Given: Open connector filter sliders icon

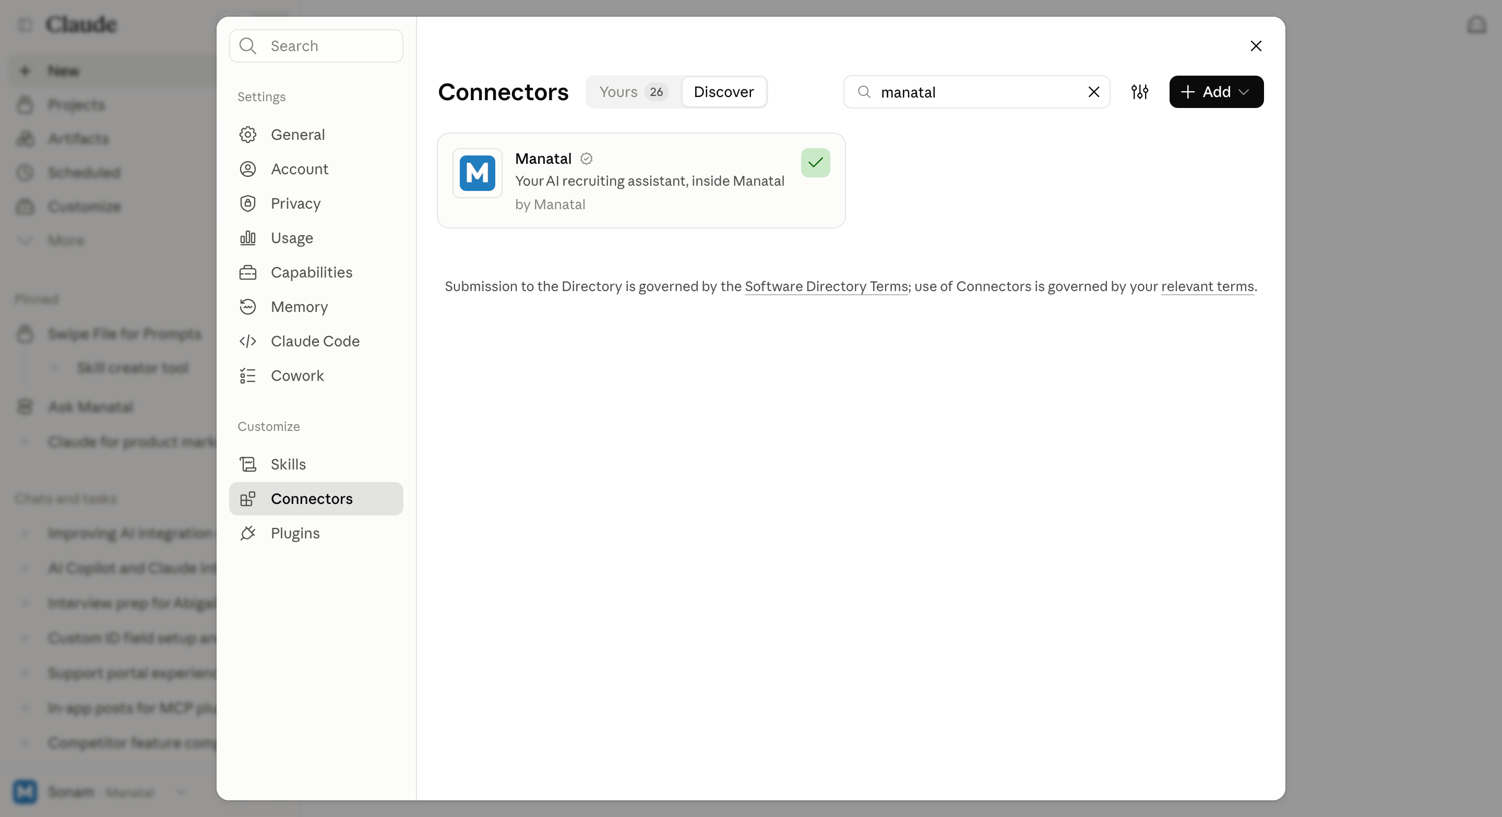Looking at the screenshot, I should pyautogui.click(x=1140, y=92).
